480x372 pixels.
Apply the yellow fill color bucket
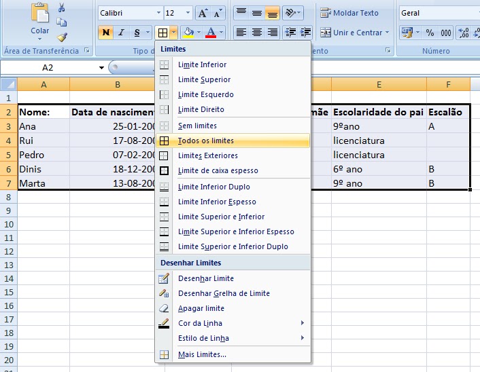(x=188, y=33)
